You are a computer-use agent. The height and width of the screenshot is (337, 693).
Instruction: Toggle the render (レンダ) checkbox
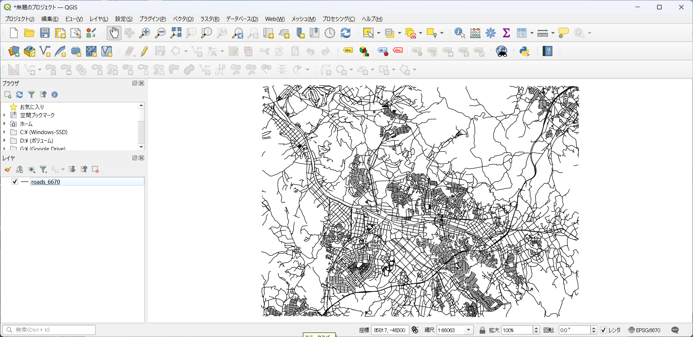[603, 330]
